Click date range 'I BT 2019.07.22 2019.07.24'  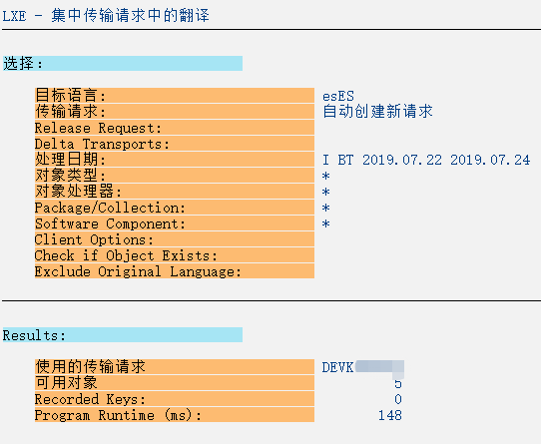[426, 160]
